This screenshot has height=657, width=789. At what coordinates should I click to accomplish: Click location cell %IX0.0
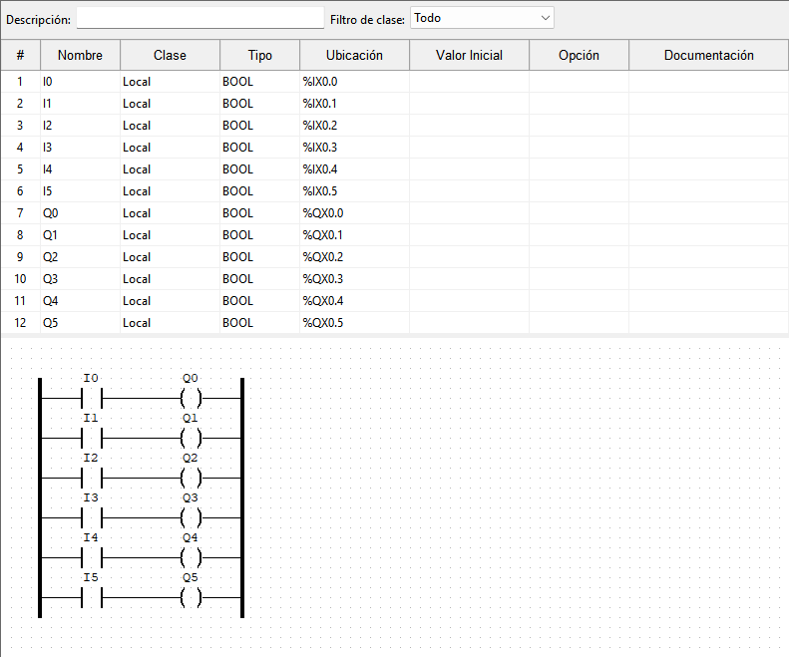pos(354,82)
